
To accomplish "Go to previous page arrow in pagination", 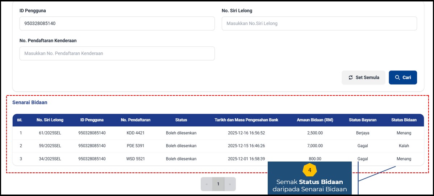I will tap(206, 184).
